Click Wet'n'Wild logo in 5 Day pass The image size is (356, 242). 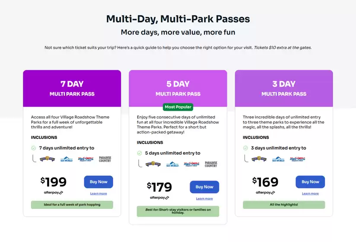(x=191, y=164)
